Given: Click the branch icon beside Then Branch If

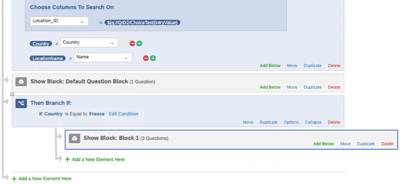Looking at the screenshot, I should click(21, 103).
